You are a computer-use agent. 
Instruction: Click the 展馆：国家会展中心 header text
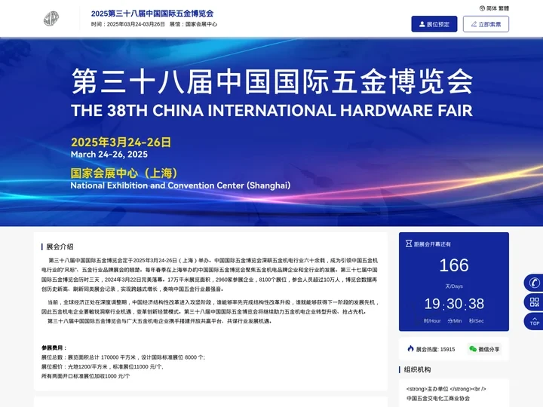(193, 24)
